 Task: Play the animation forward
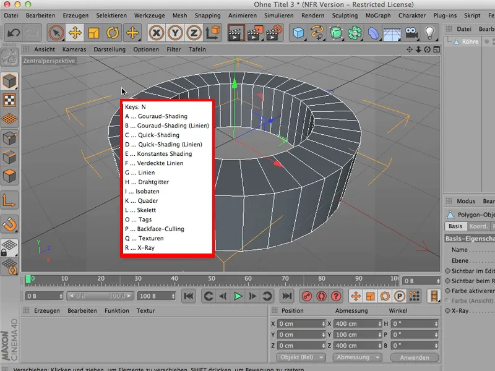tap(238, 296)
